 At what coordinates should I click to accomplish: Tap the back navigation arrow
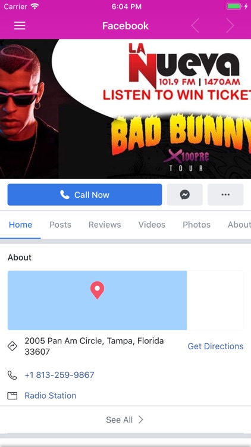tap(195, 26)
